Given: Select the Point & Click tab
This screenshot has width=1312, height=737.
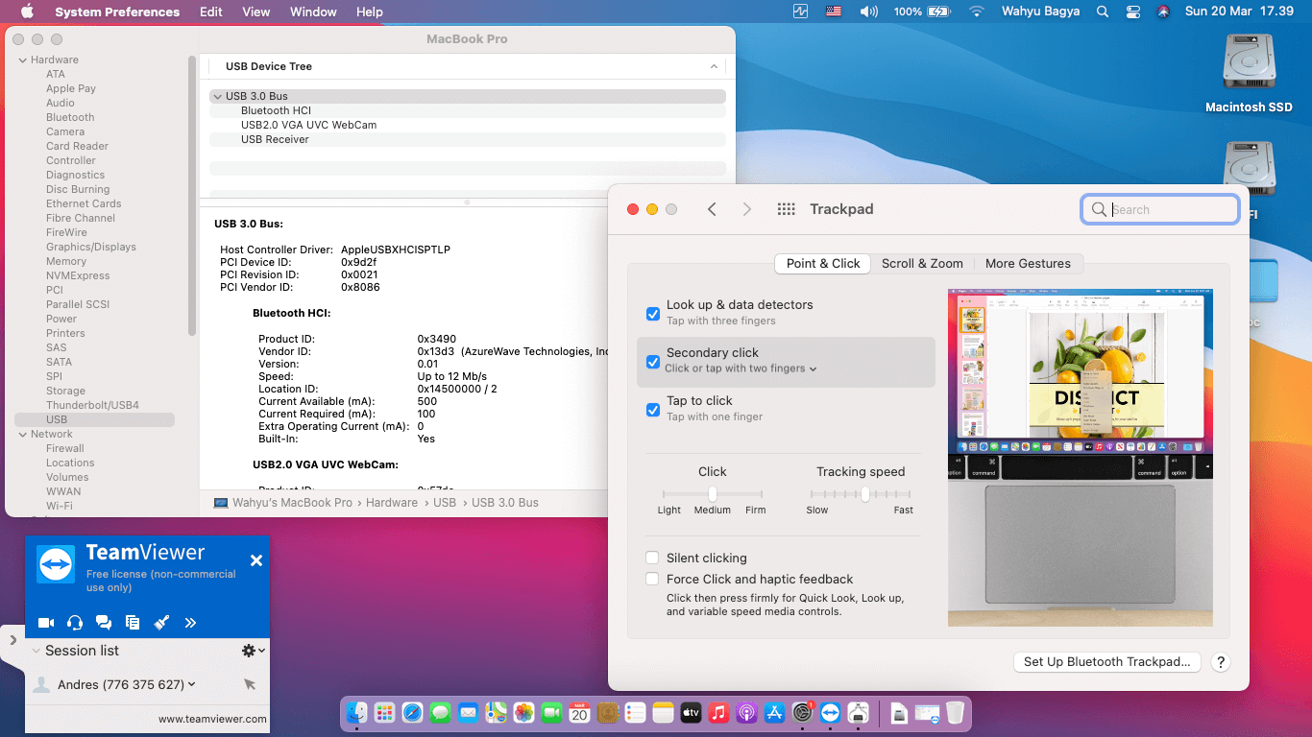Looking at the screenshot, I should pyautogui.click(x=823, y=263).
